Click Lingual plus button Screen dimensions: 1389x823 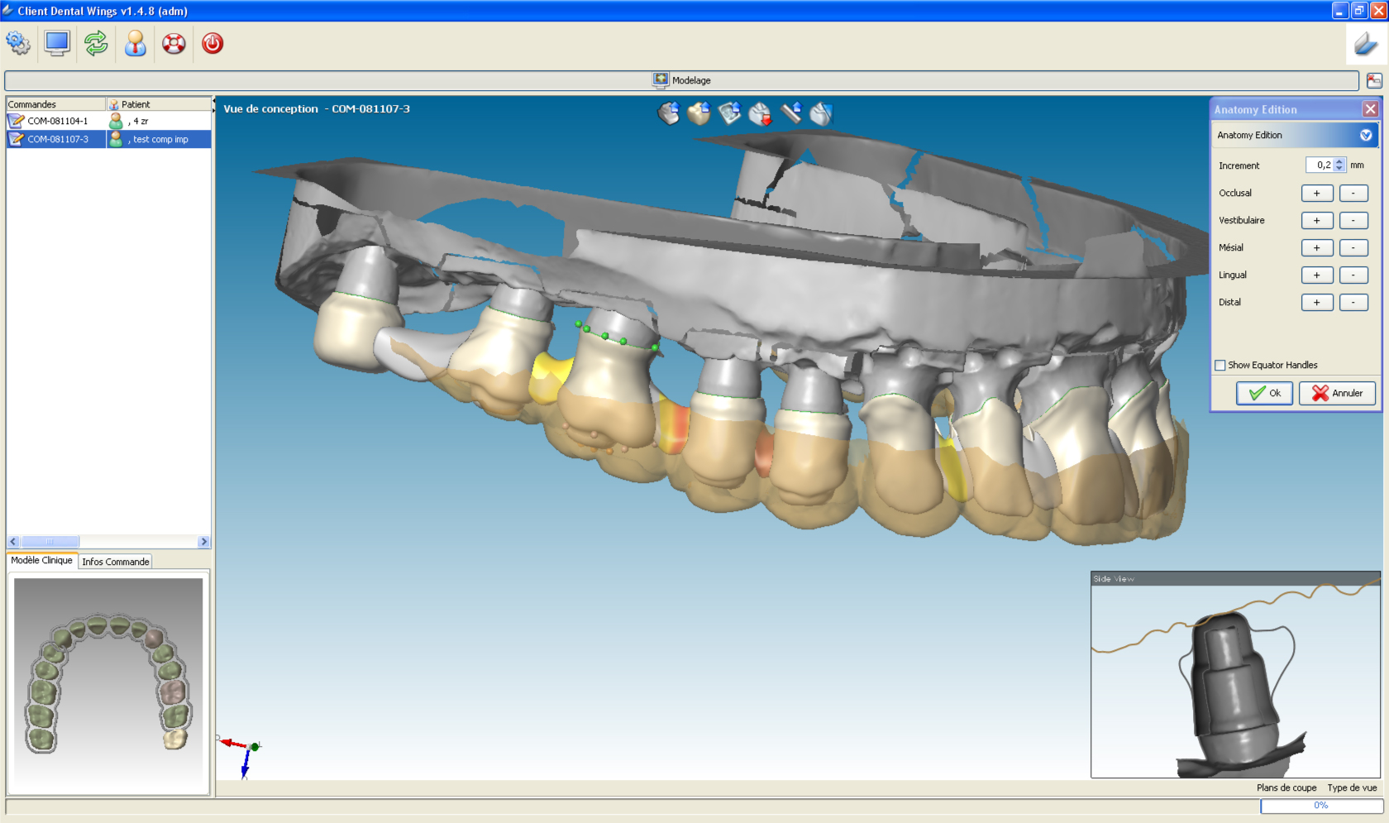1316,275
